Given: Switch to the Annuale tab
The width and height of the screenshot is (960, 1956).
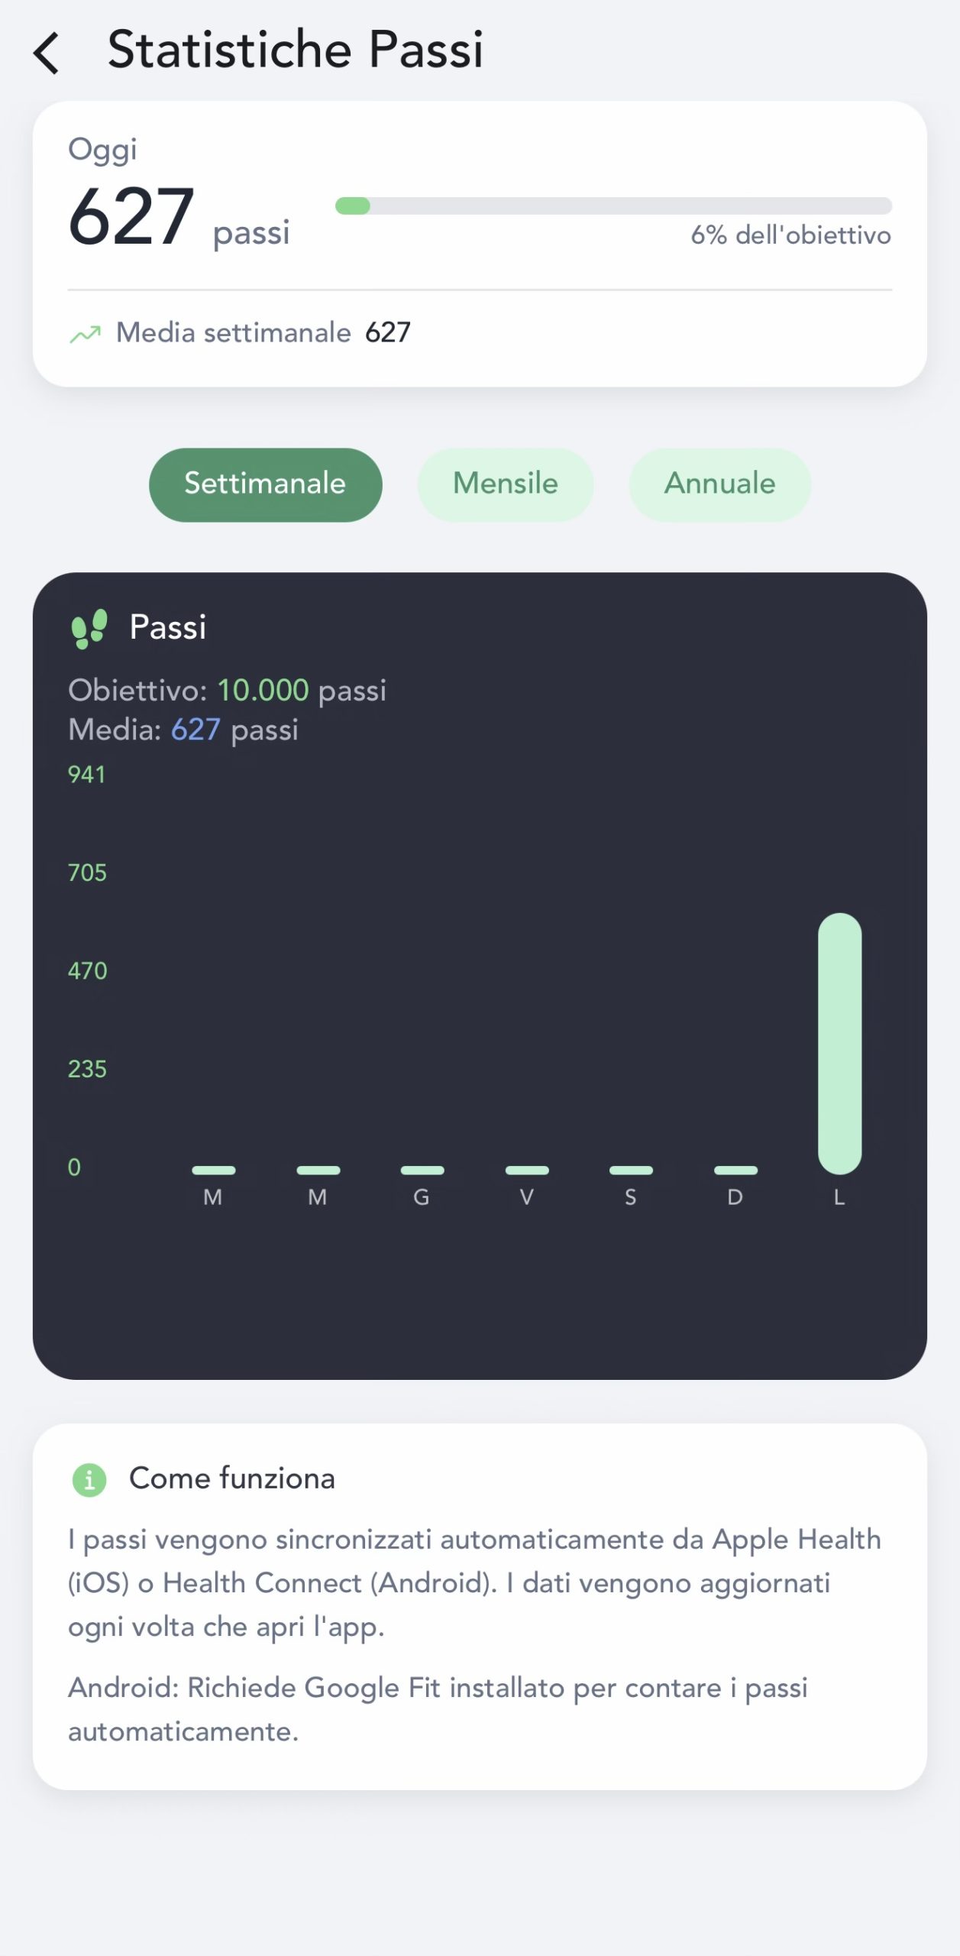Looking at the screenshot, I should coord(719,484).
